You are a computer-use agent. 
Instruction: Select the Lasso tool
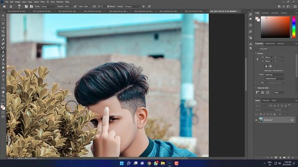pyautogui.click(x=3, y=24)
